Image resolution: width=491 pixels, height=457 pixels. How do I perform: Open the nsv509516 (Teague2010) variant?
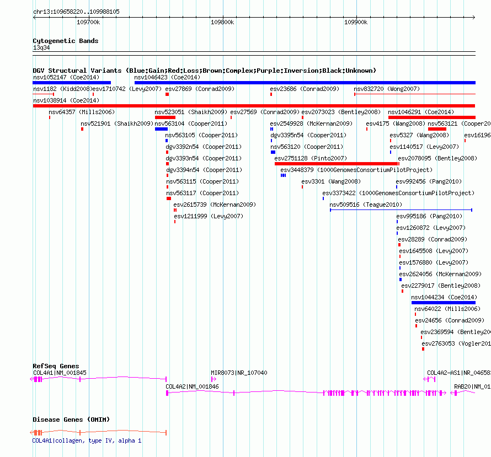click(x=366, y=205)
